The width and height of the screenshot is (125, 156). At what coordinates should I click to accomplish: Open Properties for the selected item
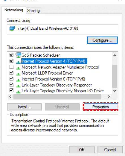pyautogui.click(x=101, y=107)
